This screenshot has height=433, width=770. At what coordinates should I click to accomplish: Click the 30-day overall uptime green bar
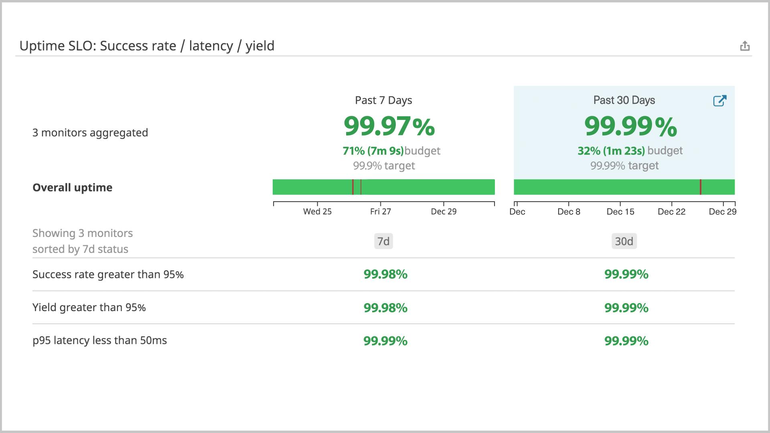(x=602, y=187)
